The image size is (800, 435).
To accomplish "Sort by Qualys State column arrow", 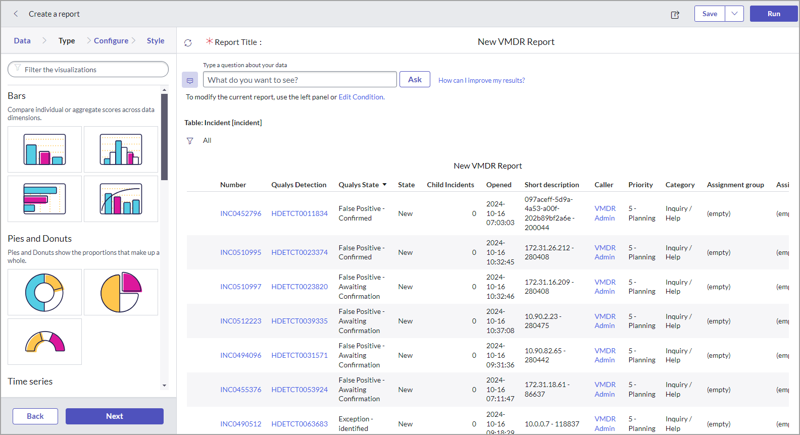I will (384, 185).
